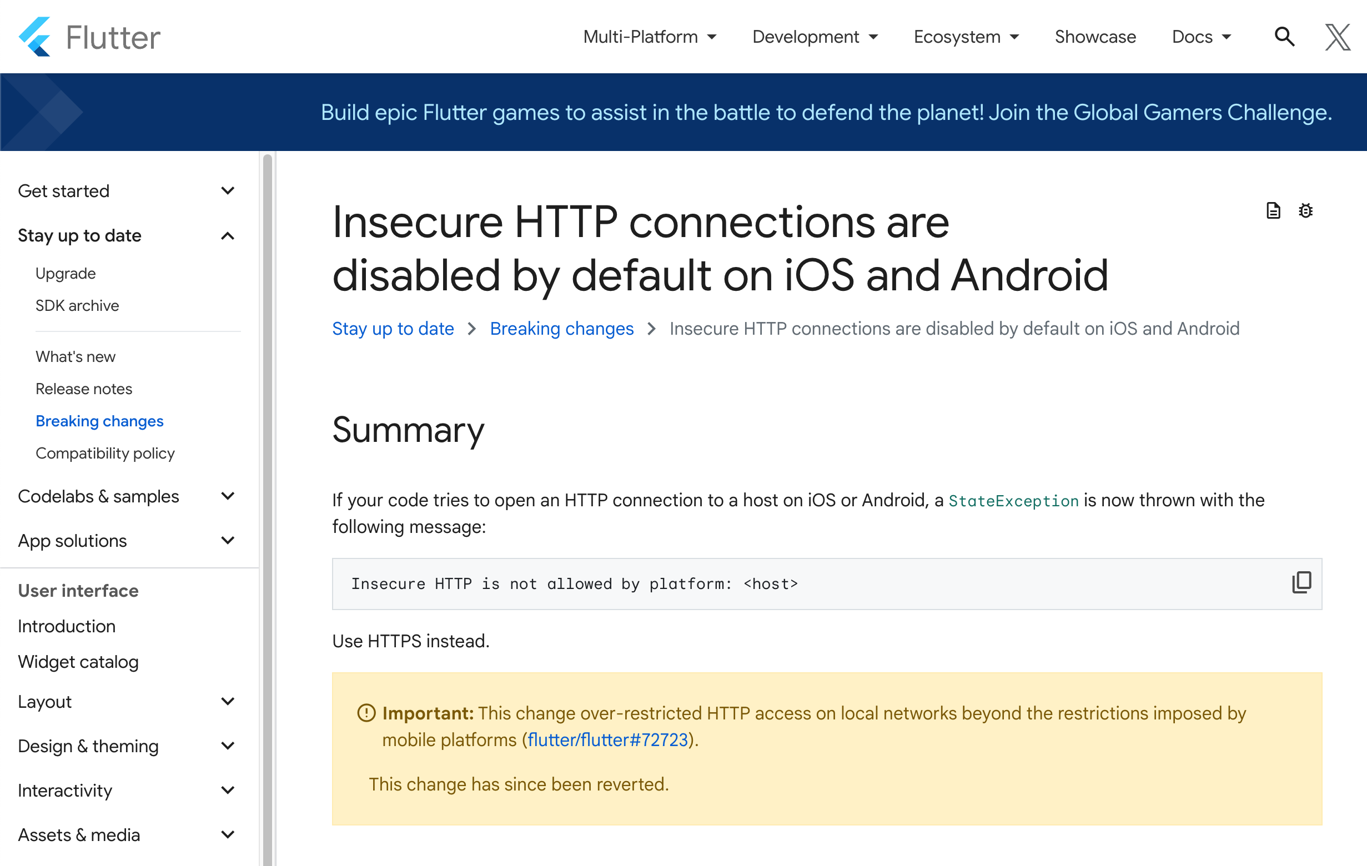Click the Important exclamation circle icon
The width and height of the screenshot is (1367, 866).
click(x=366, y=713)
